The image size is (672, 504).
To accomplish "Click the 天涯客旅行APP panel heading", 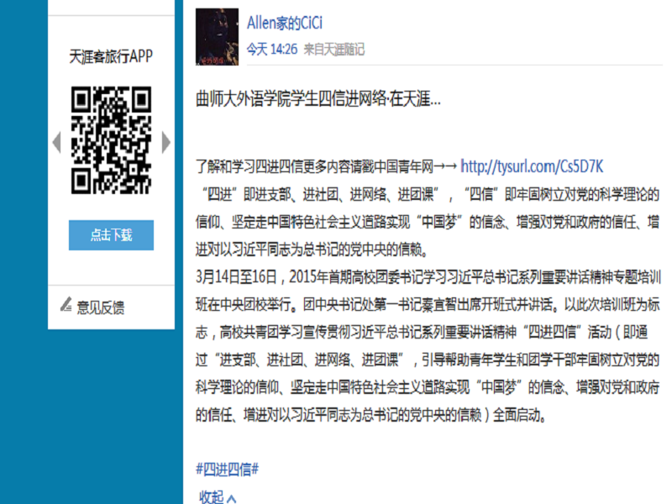I will (x=111, y=56).
